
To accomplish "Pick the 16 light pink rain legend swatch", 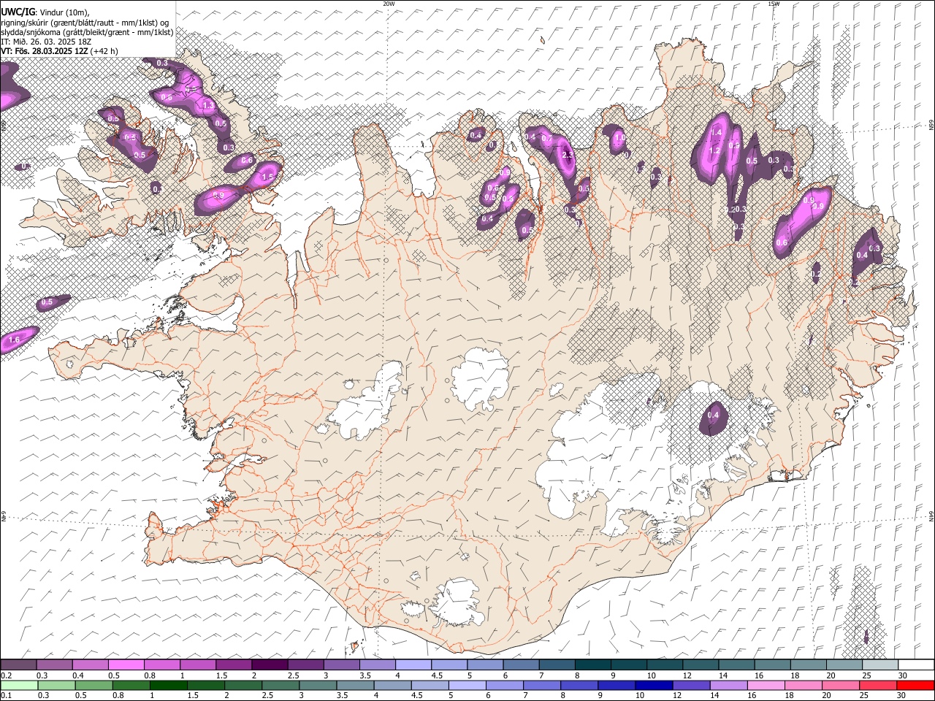I will tap(766, 685).
